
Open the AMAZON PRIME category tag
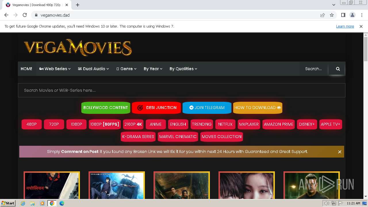click(279, 124)
